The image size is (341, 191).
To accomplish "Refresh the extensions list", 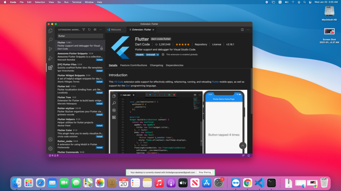I will (x=89, y=30).
